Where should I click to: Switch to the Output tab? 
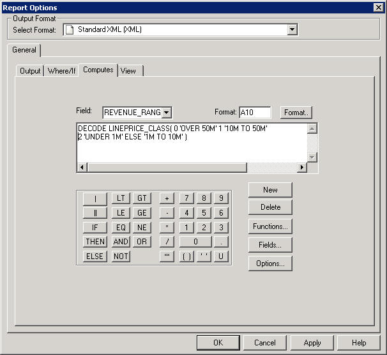point(30,71)
